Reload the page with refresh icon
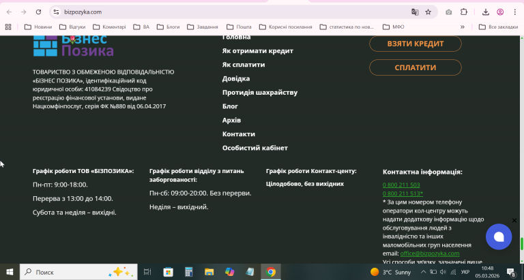 [38, 12]
